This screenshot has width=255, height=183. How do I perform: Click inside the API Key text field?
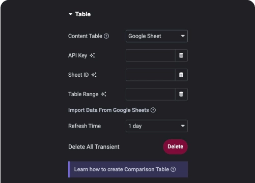pos(151,55)
